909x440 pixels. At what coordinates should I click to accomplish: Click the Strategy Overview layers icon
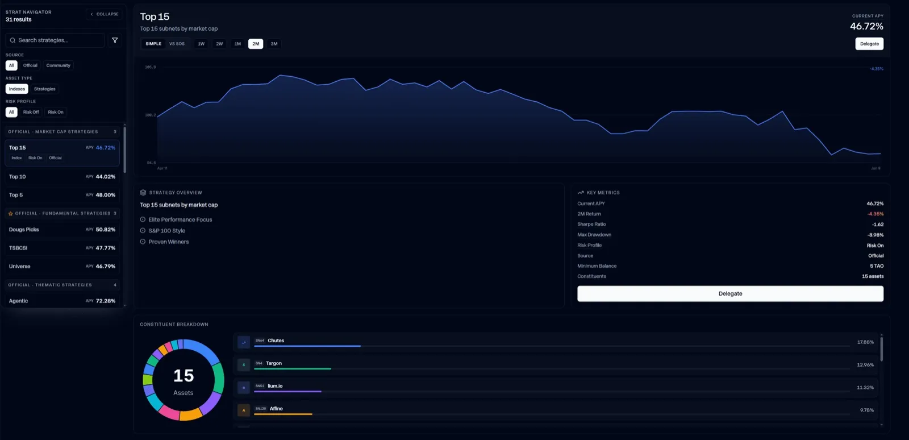point(143,193)
